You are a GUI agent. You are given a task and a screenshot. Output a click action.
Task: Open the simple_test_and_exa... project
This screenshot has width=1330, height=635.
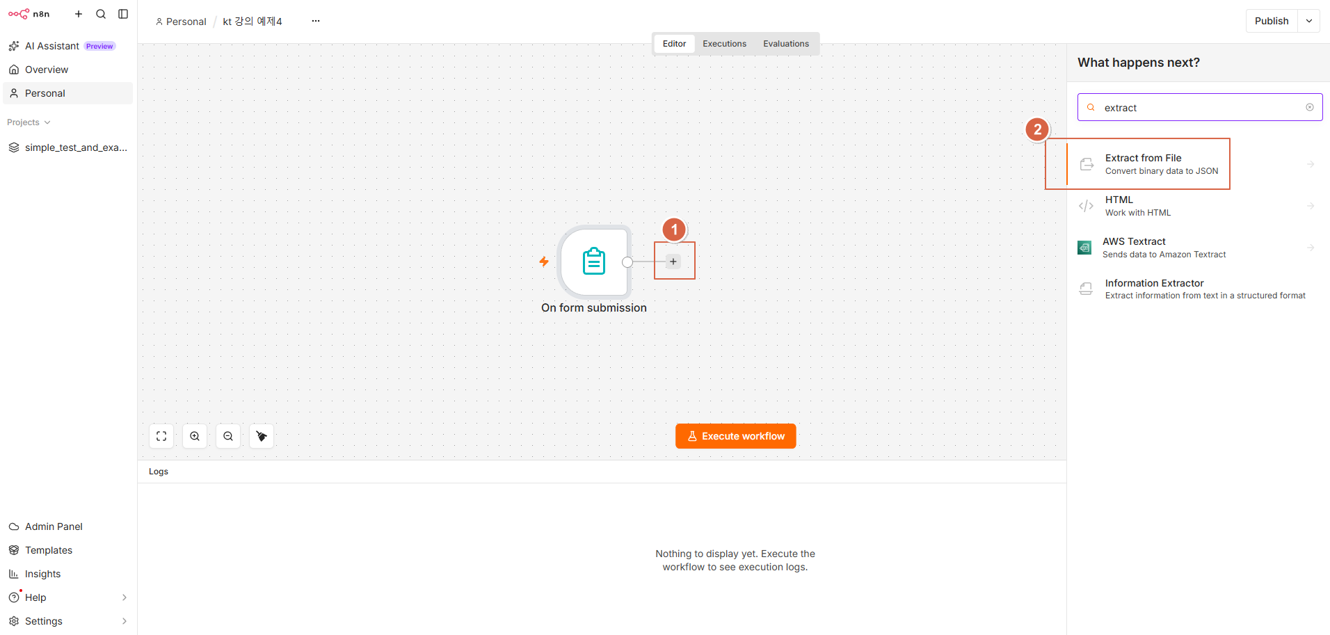[x=68, y=147]
